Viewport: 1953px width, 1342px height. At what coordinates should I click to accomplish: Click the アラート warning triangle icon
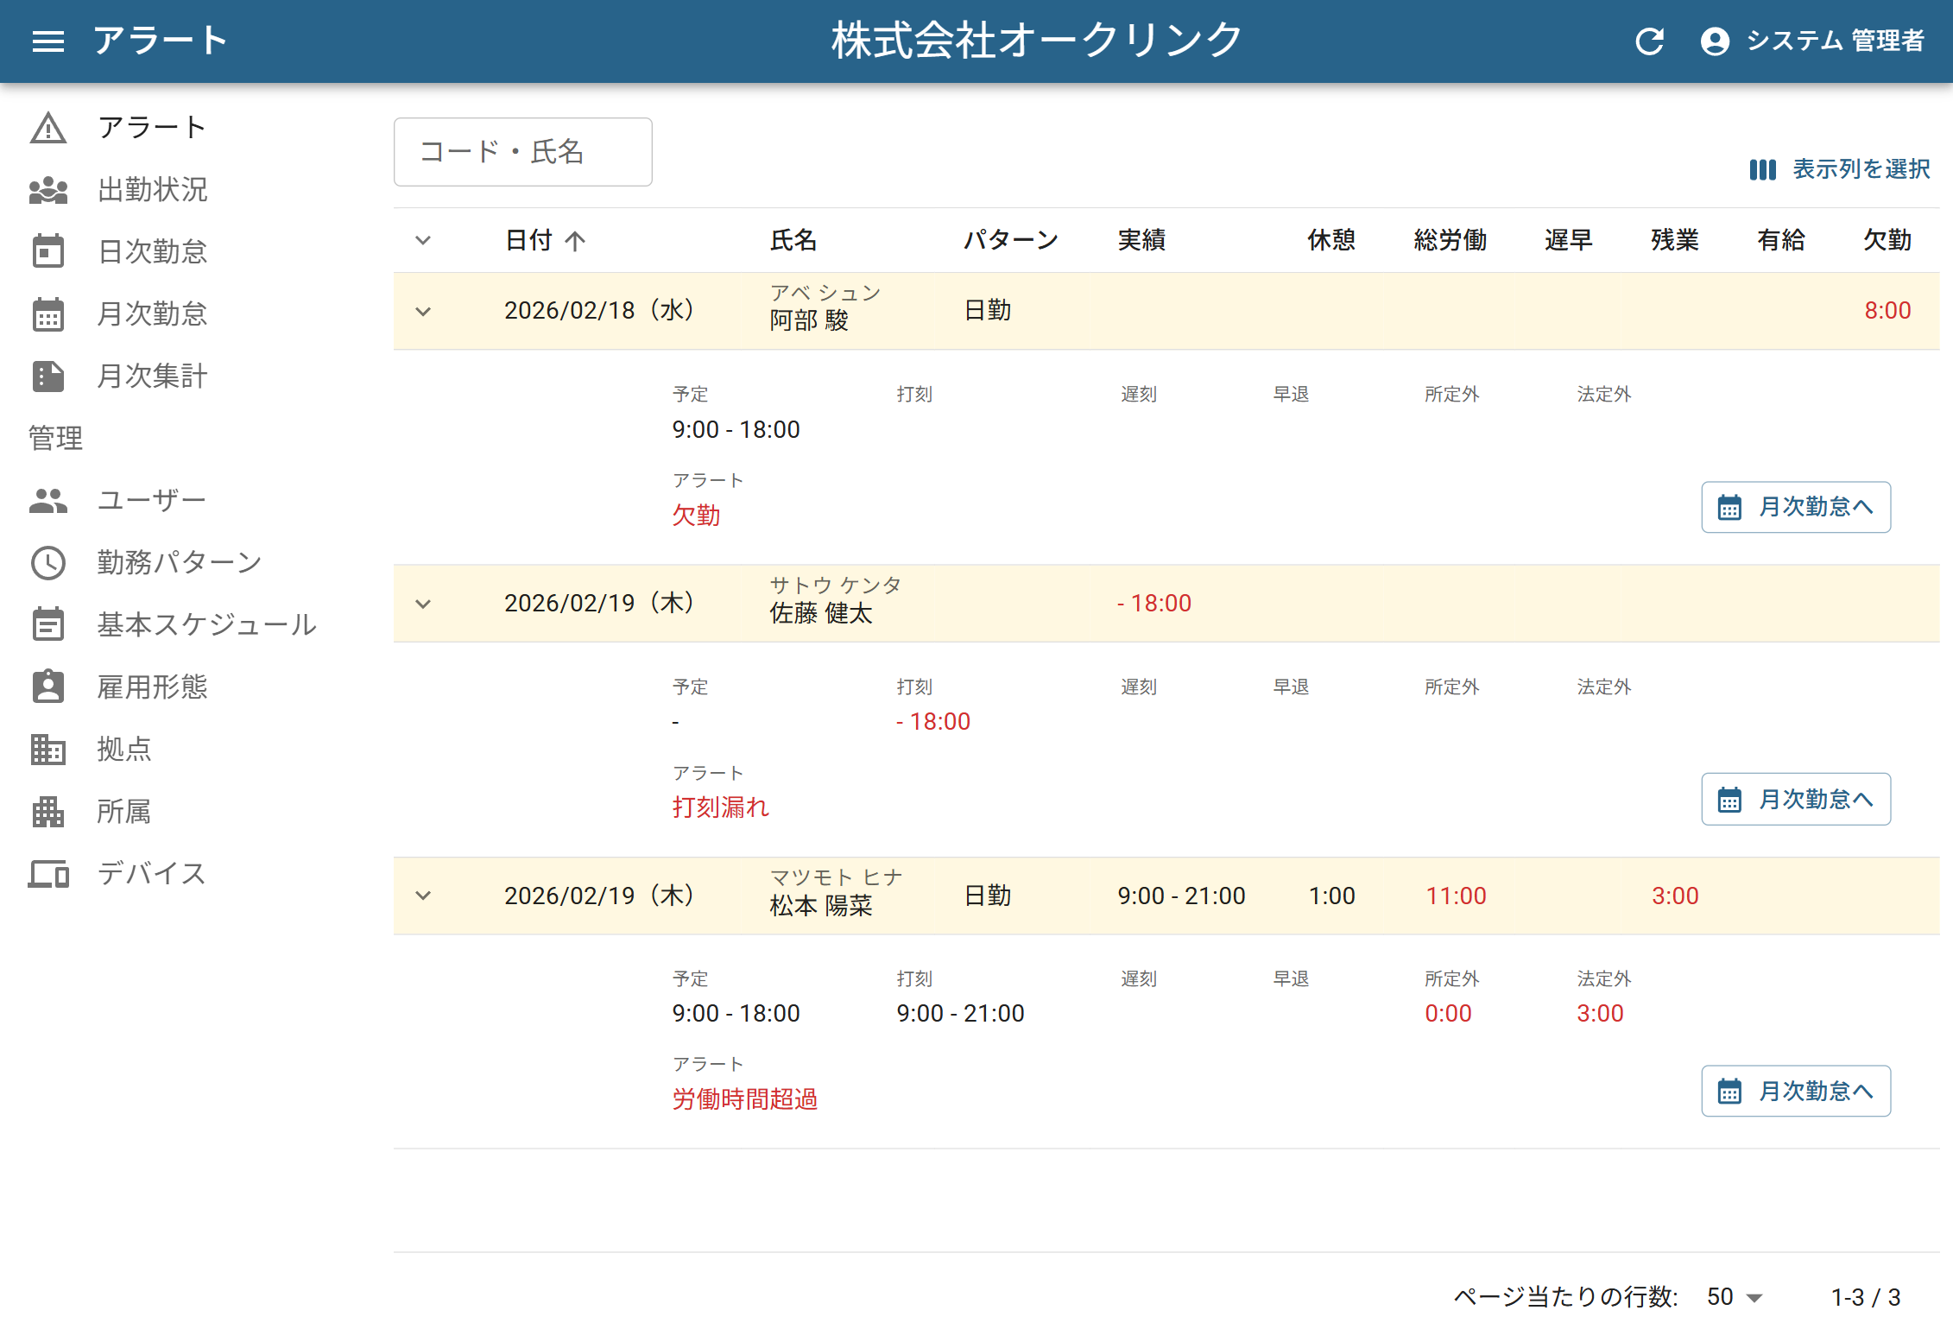point(48,128)
